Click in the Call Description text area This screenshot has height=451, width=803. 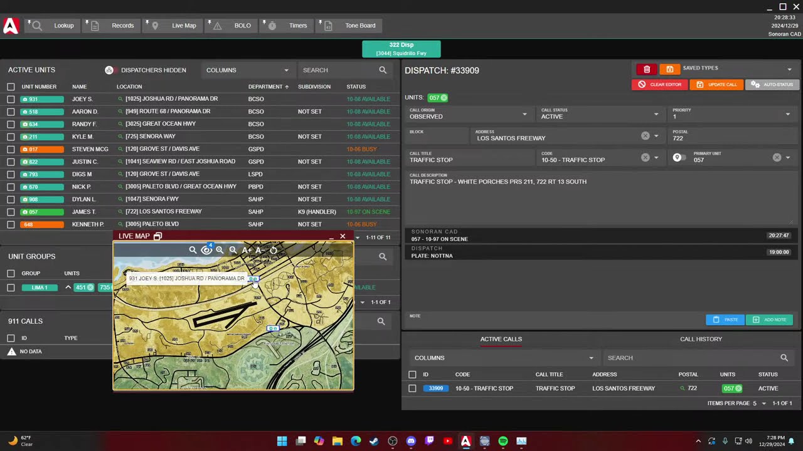click(x=600, y=197)
